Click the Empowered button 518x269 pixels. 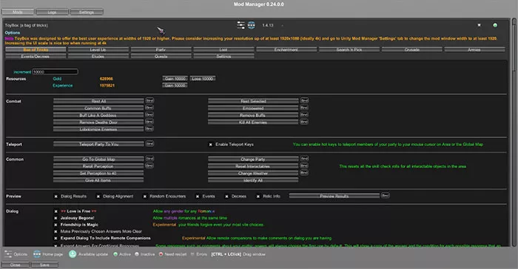[253, 108]
